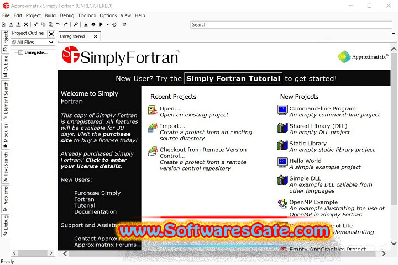Click inside the Search field
398x265 pixels.
tap(291, 25)
